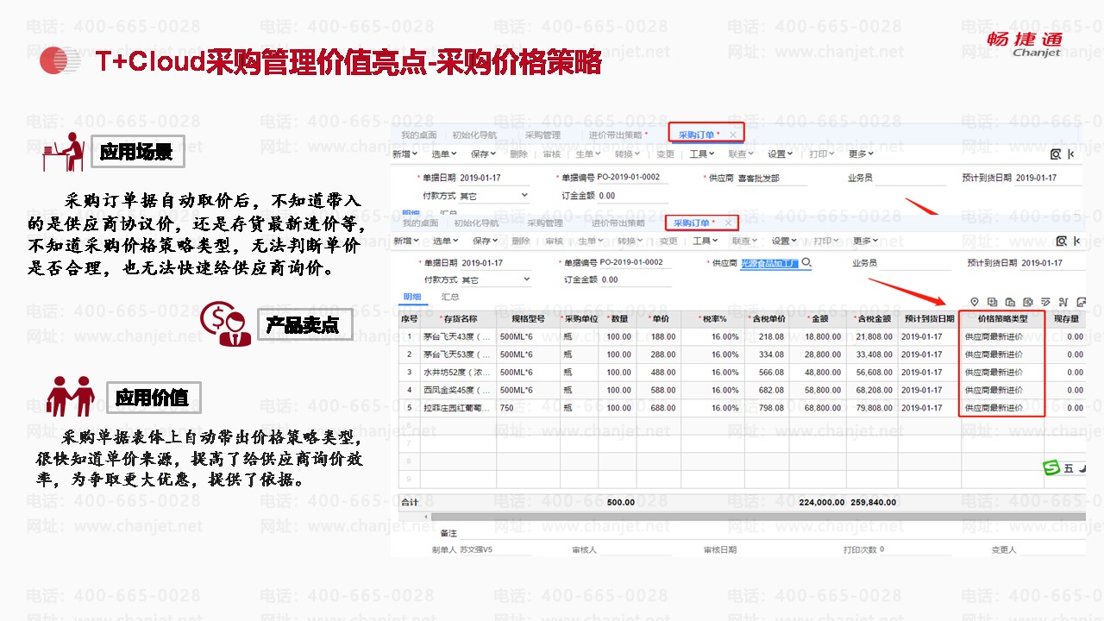Viewport: 1104px width, 621px height.
Task: Click the location pin icon above the table
Action: pyautogui.click(x=975, y=302)
